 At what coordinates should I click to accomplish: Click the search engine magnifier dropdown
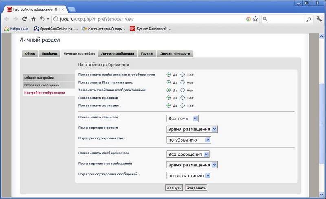point(265,19)
